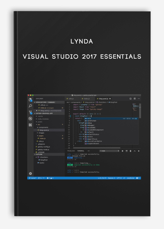Click 'Spaces: 2' in status bar

click(112, 178)
